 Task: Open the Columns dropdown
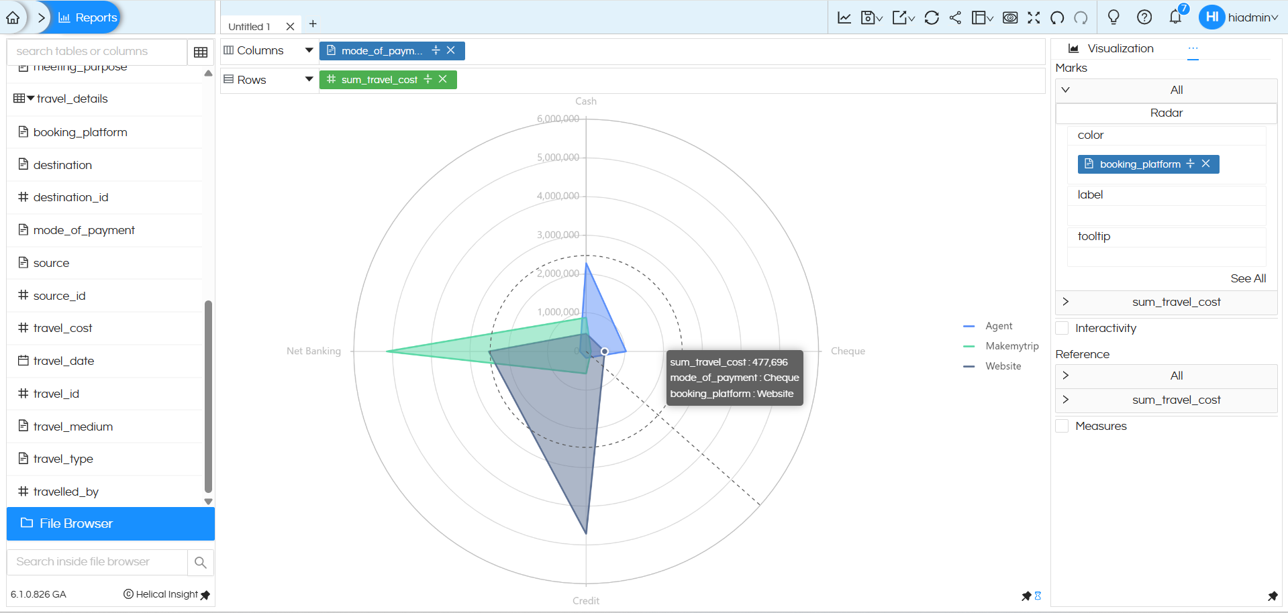click(x=309, y=50)
